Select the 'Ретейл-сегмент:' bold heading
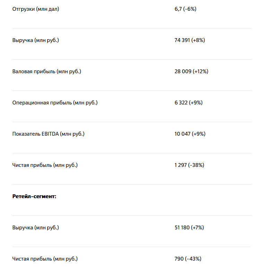Image resolution: width=264 pixels, height=271 pixels. pyautogui.click(x=34, y=196)
